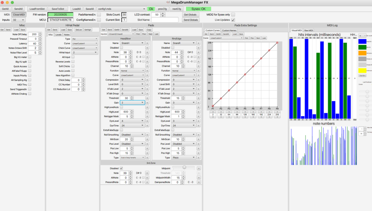Click the Send Globals button
Screen dimensions: 372x211
click(x=190, y=20)
